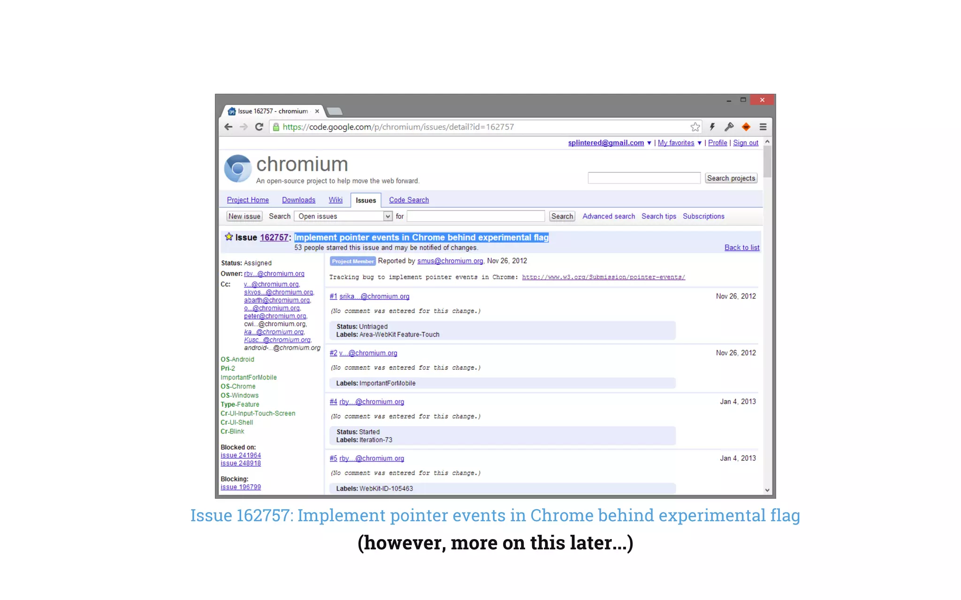
Task: Open comment #1 anchor link
Action: [333, 296]
